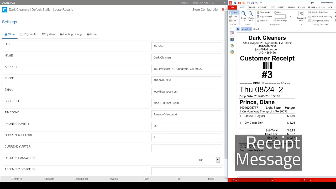
Task: Open Menu in the bottom bar
Action: click(211, 179)
